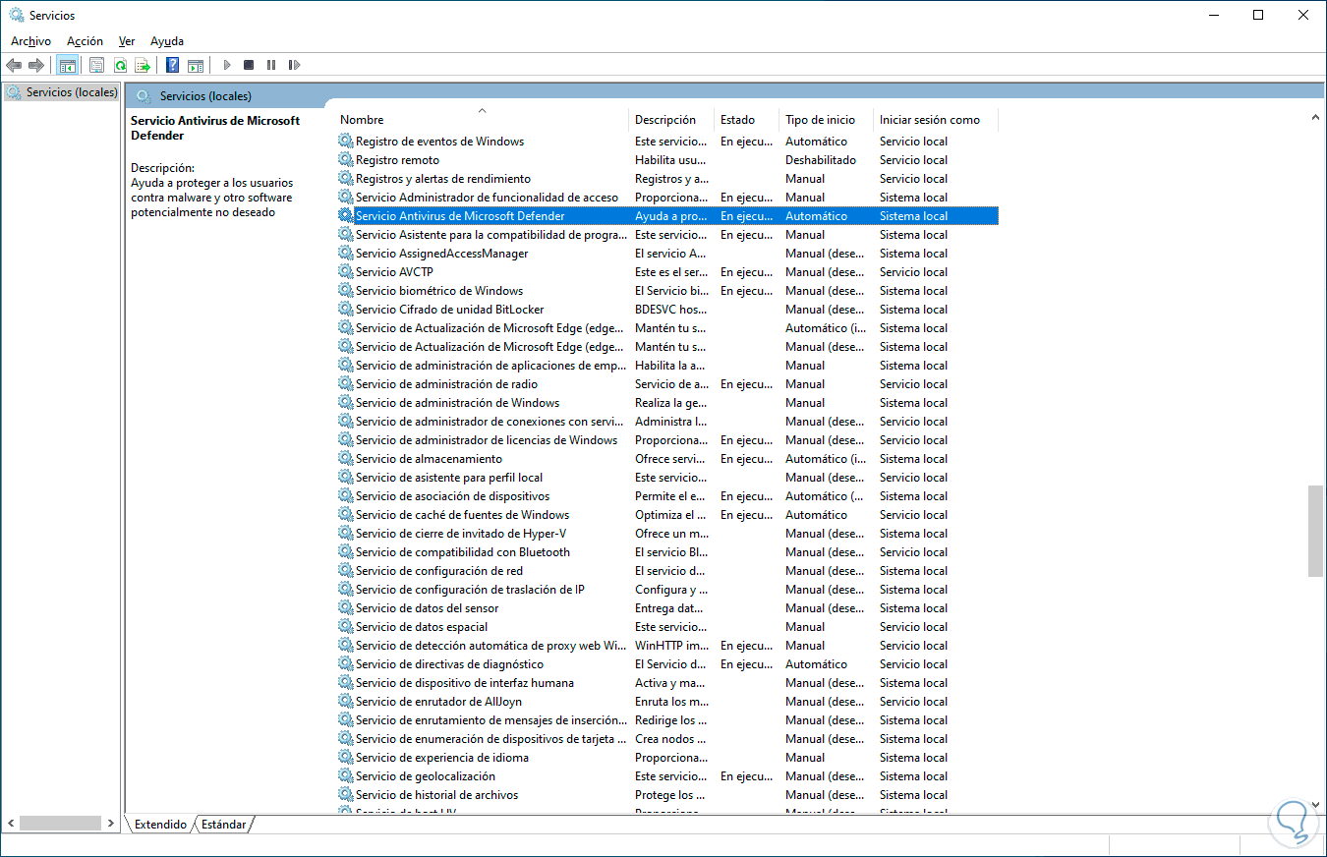Toggle the console tree visibility icon
The height and width of the screenshot is (857, 1327).
(67, 65)
